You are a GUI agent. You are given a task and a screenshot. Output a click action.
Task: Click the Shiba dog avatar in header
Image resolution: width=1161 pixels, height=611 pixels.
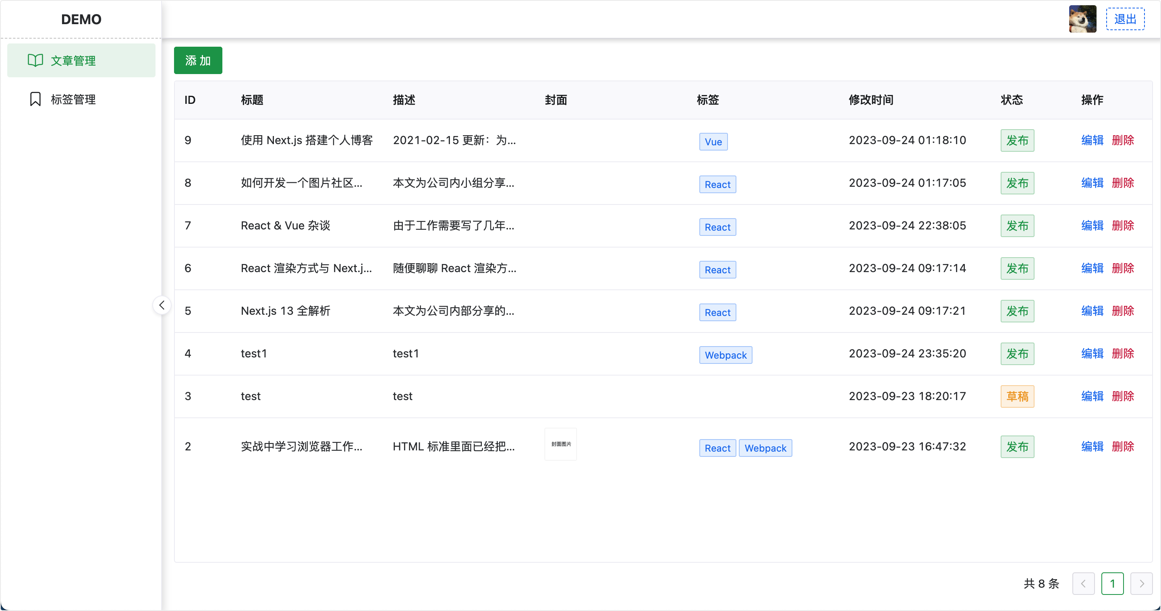coord(1082,19)
